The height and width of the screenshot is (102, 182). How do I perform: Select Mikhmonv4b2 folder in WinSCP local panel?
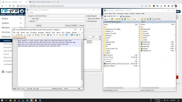110,42
